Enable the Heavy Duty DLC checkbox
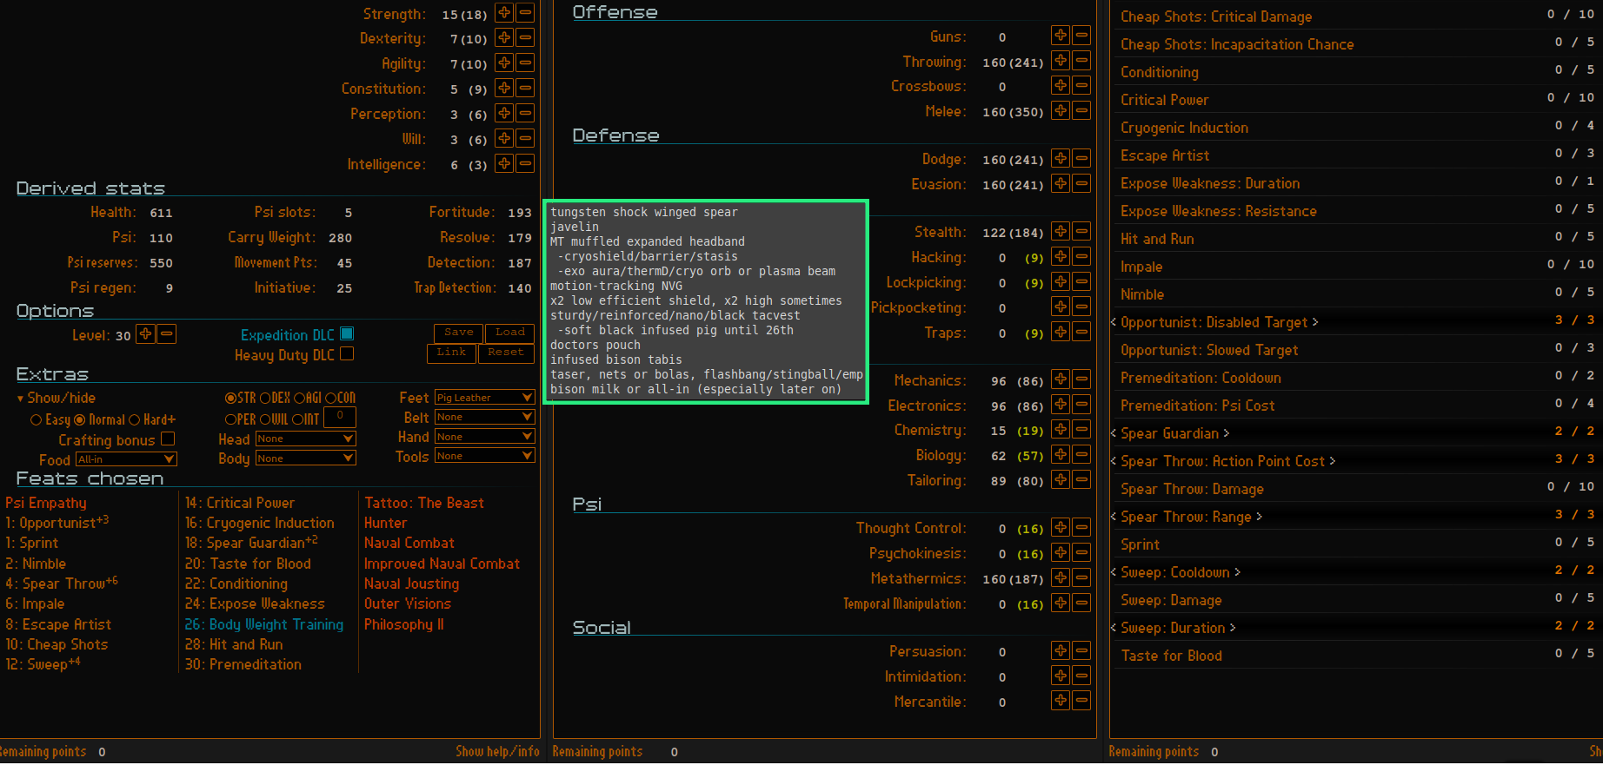Image resolution: width=1603 pixels, height=765 pixels. [347, 353]
